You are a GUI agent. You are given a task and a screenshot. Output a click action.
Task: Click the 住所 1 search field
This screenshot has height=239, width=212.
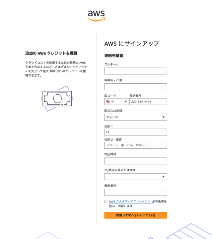click(136, 132)
